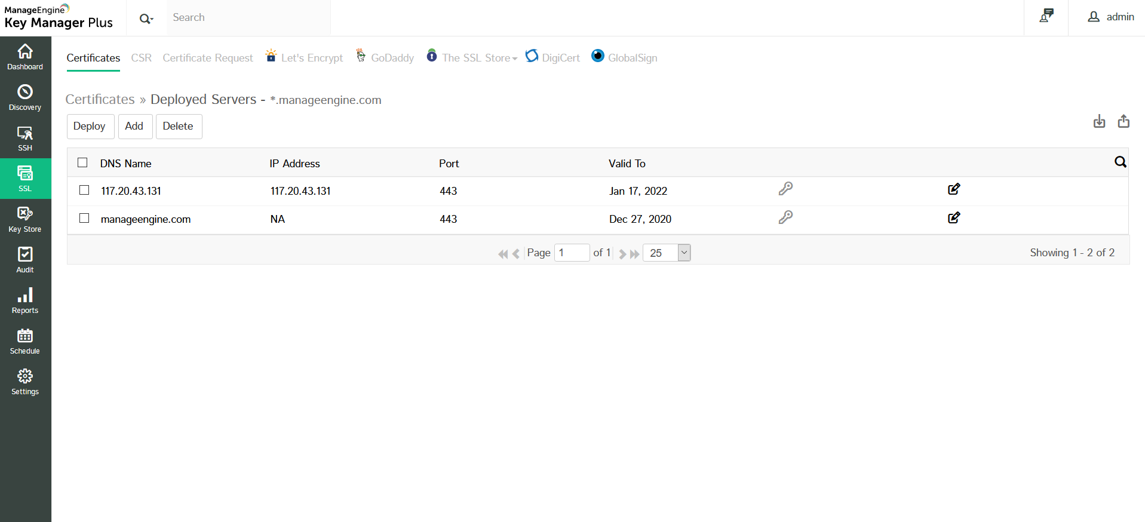Image resolution: width=1145 pixels, height=522 pixels.
Task: Click the export icon above the table
Action: (x=1123, y=122)
